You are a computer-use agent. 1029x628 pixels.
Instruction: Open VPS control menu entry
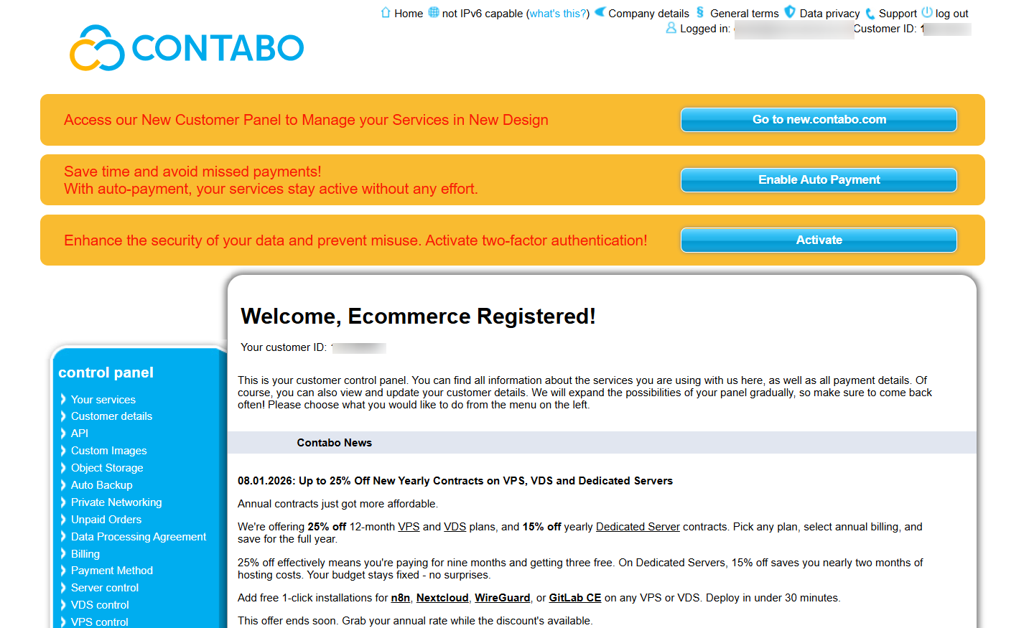click(x=100, y=622)
